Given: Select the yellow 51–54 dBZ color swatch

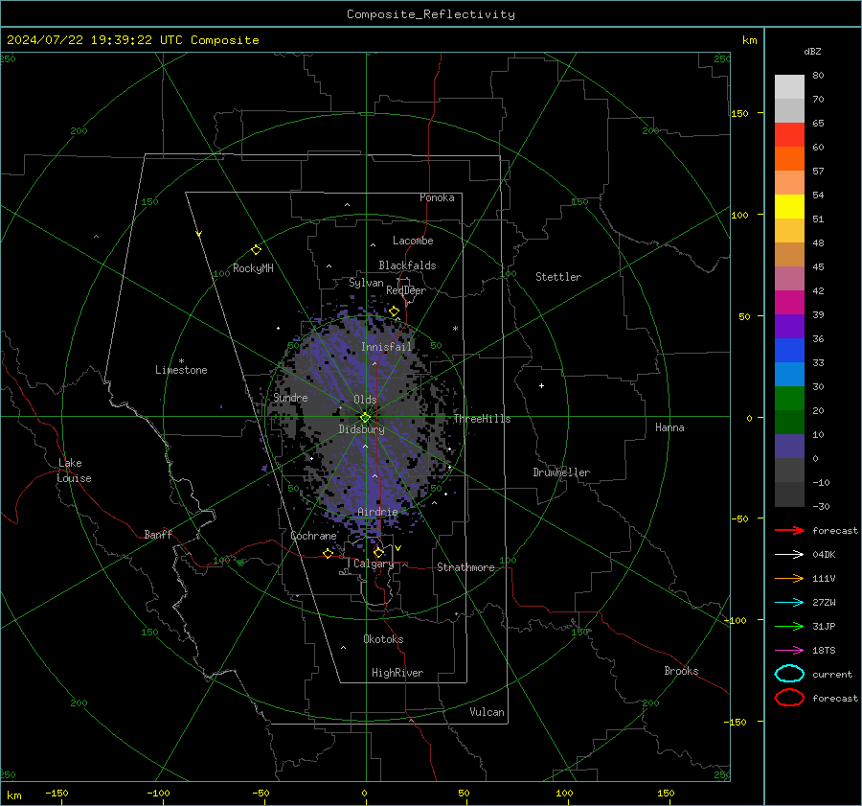Looking at the screenshot, I should (x=789, y=206).
